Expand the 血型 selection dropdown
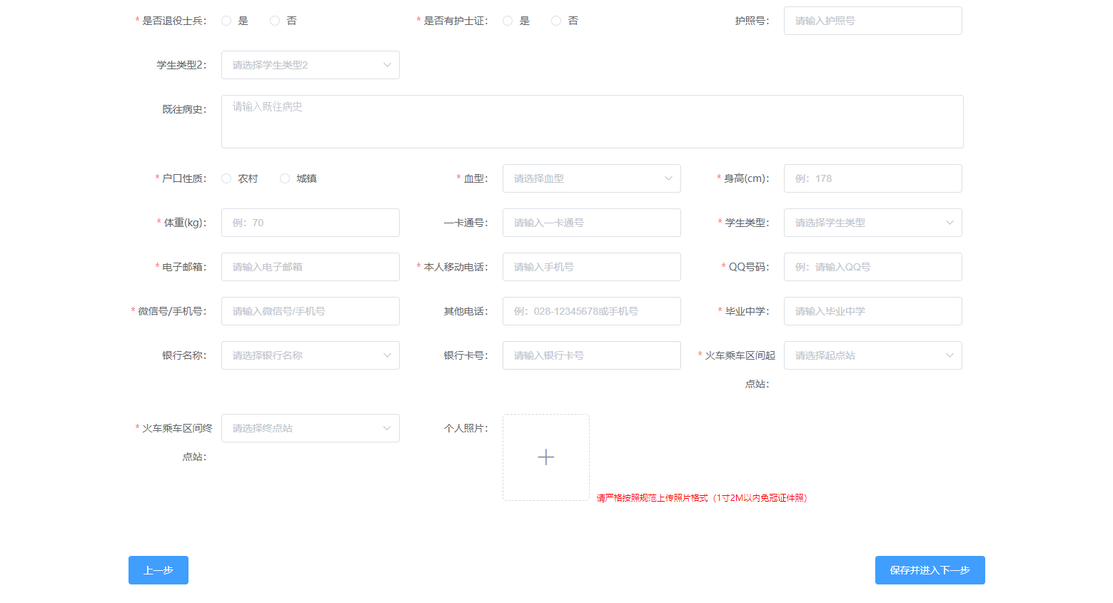Image resolution: width=1113 pixels, height=603 pixels. (x=591, y=178)
